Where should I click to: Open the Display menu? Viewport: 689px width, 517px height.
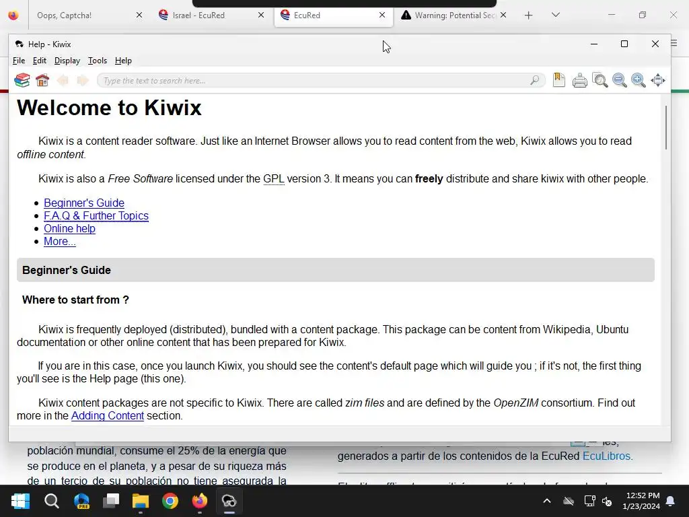[67, 61]
